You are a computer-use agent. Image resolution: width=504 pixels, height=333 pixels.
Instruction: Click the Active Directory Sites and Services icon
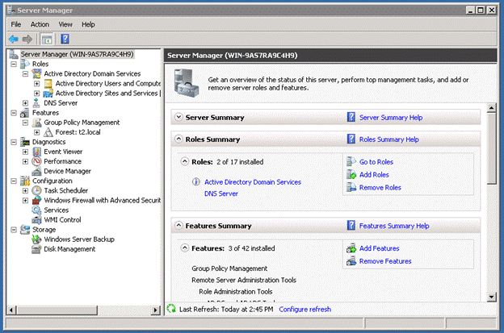pos(48,94)
